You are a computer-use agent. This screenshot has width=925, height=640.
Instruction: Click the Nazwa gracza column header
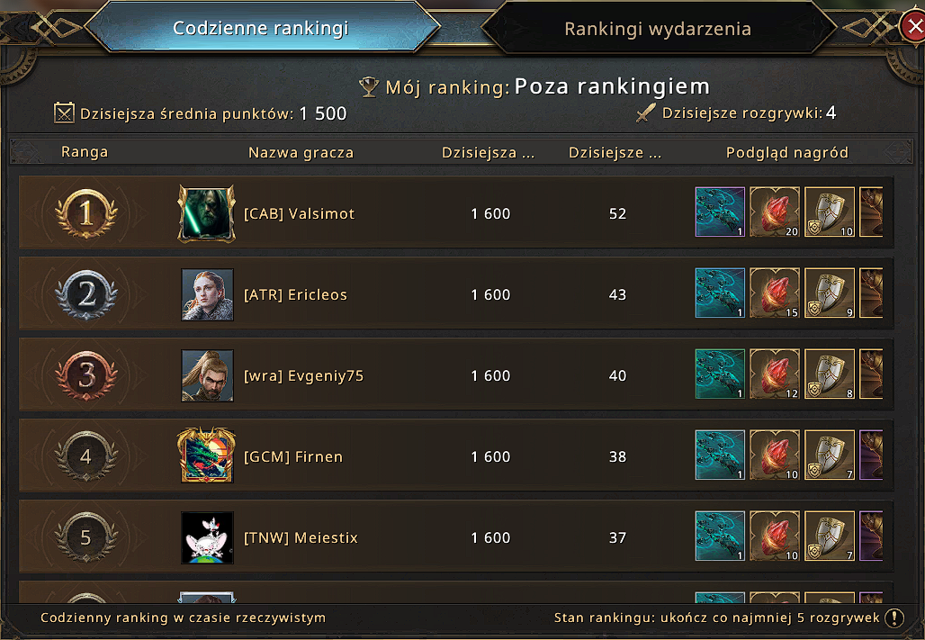pyautogui.click(x=301, y=152)
